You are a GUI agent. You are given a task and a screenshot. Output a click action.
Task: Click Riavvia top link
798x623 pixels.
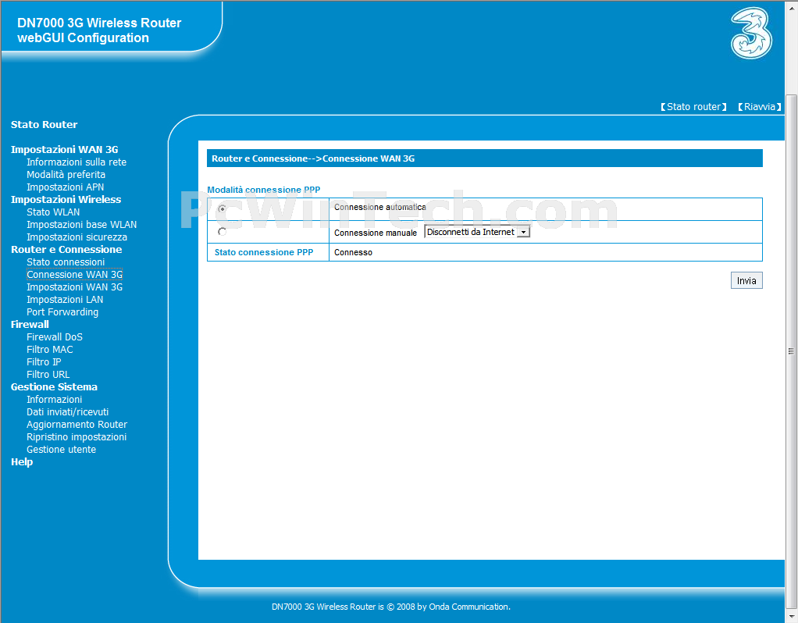tap(759, 107)
